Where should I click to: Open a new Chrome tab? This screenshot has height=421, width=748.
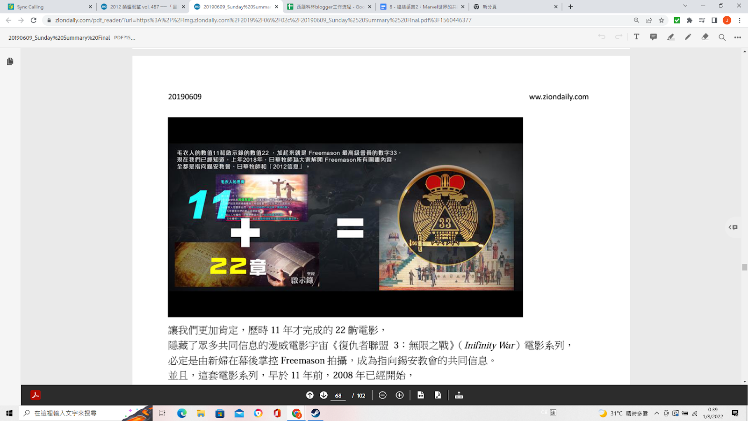[570, 7]
